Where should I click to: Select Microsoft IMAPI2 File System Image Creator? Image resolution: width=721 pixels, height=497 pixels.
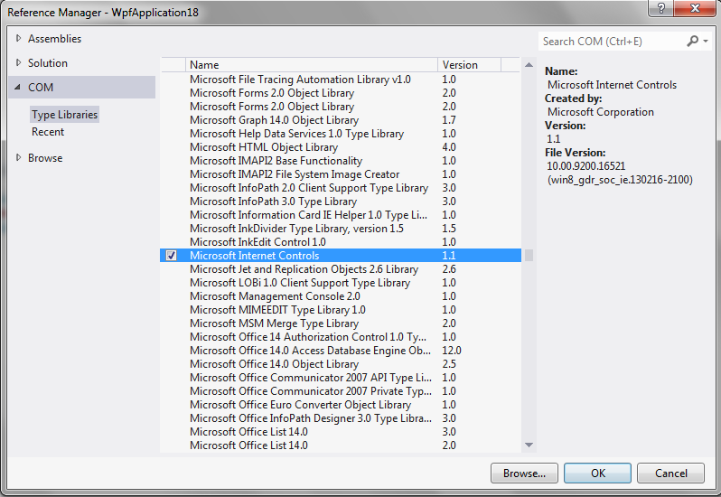(x=341, y=174)
